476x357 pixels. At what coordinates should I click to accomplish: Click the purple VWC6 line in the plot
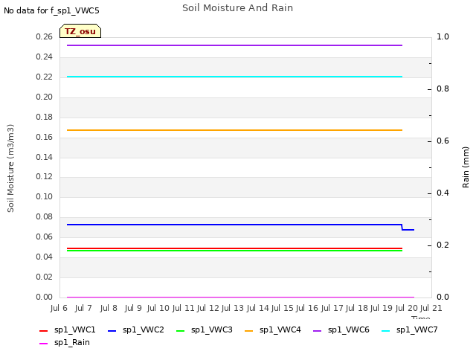234,45
